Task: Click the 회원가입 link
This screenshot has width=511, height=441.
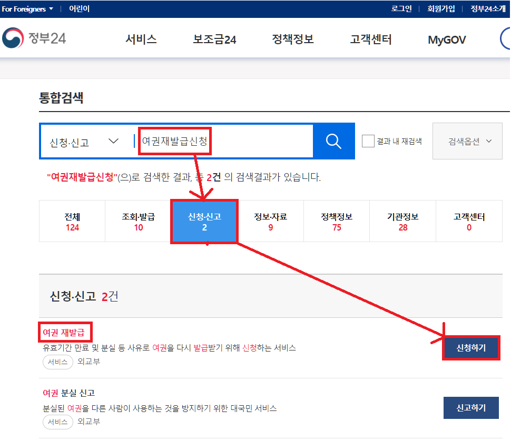Action: coord(441,8)
